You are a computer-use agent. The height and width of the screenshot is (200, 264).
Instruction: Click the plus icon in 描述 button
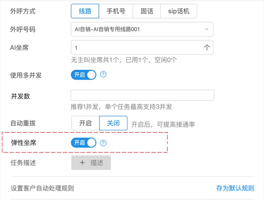pyautogui.click(x=82, y=163)
